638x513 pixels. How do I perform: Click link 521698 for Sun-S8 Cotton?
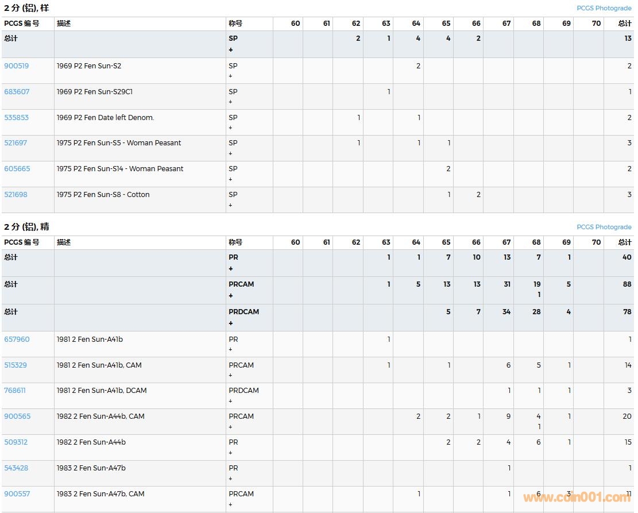pyautogui.click(x=16, y=195)
